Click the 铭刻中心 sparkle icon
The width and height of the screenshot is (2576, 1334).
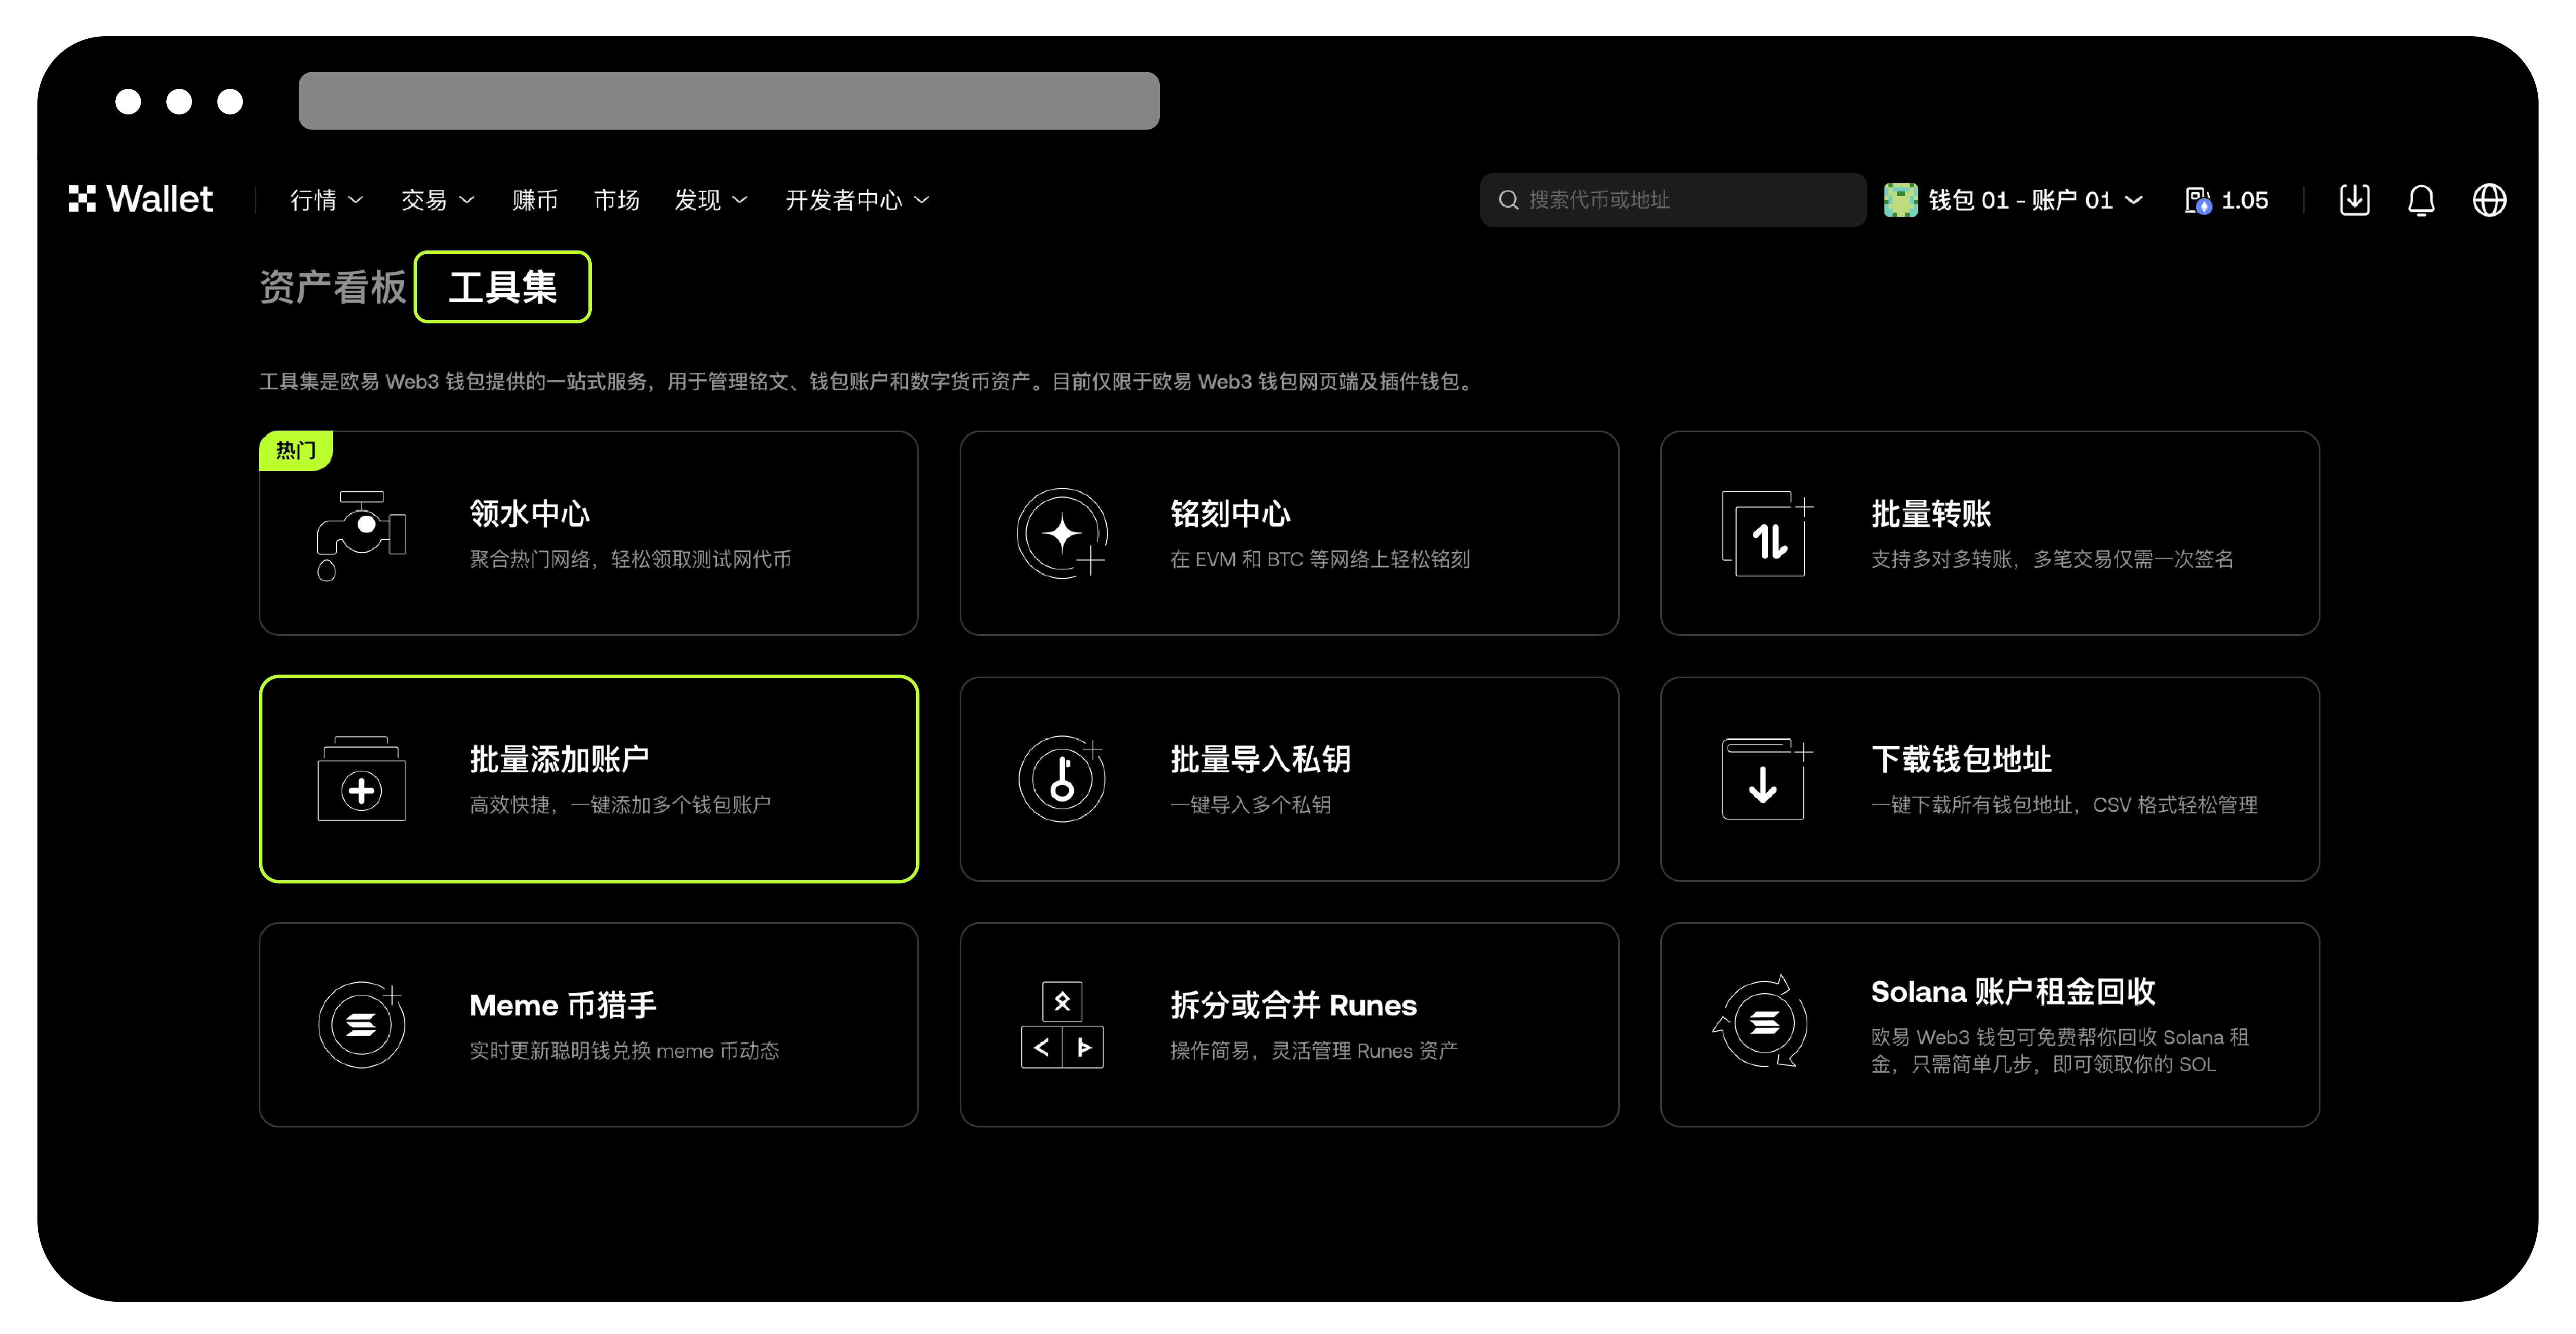point(1062,534)
